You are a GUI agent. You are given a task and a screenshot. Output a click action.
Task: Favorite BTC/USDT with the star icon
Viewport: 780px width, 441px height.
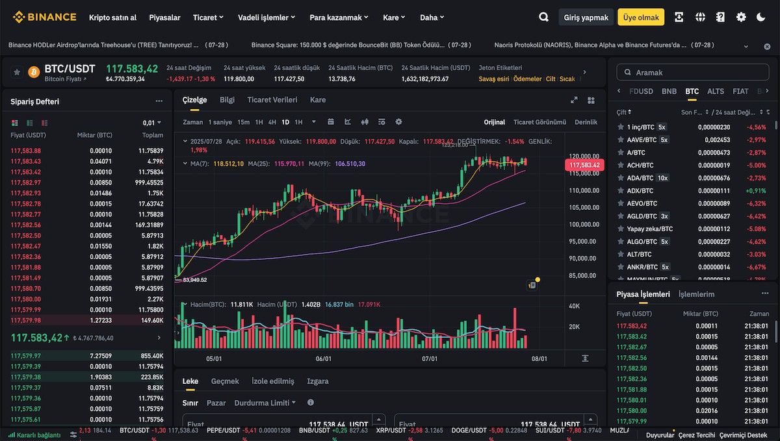pos(17,73)
